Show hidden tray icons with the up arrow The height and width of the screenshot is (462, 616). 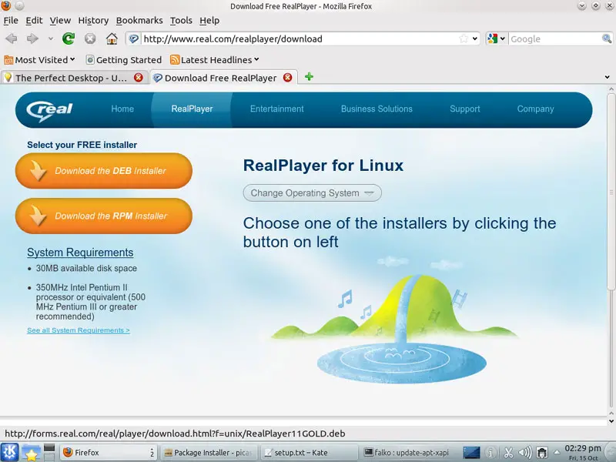tap(556, 453)
